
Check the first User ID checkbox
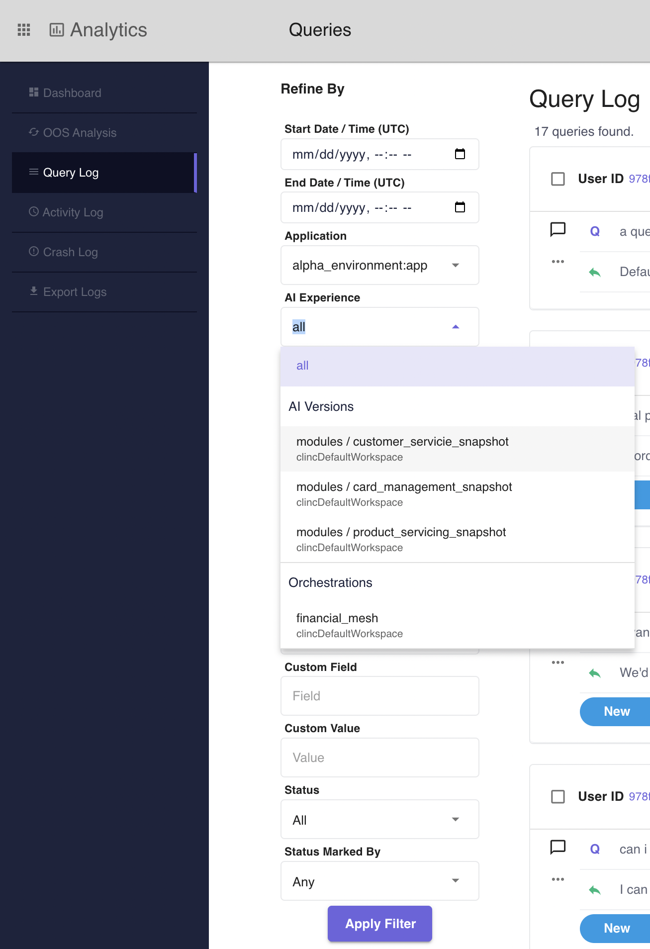pyautogui.click(x=558, y=179)
